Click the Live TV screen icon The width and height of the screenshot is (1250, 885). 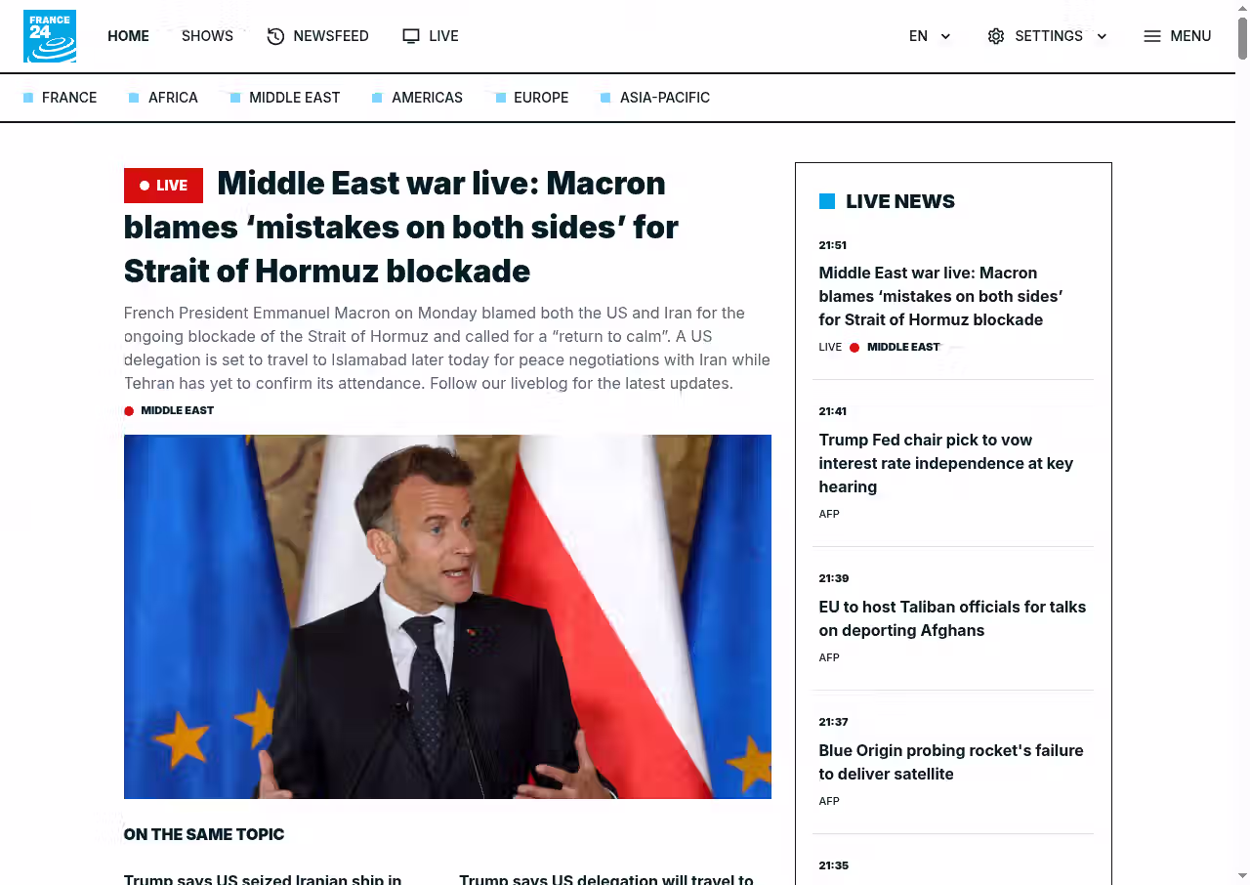pos(411,36)
